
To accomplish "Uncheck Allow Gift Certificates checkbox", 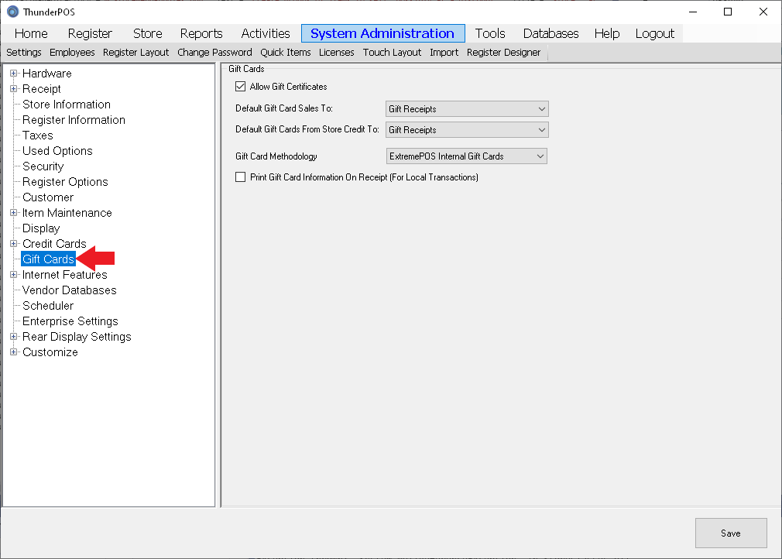I will [x=240, y=87].
